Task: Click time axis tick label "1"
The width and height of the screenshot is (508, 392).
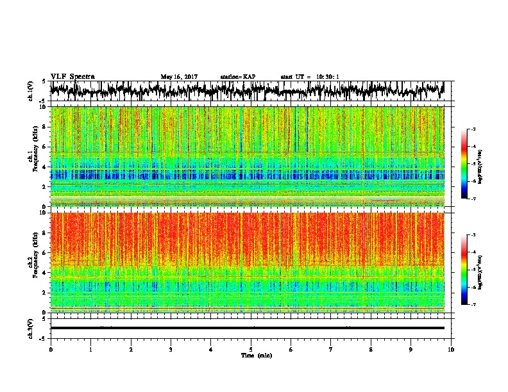Action: point(90,350)
